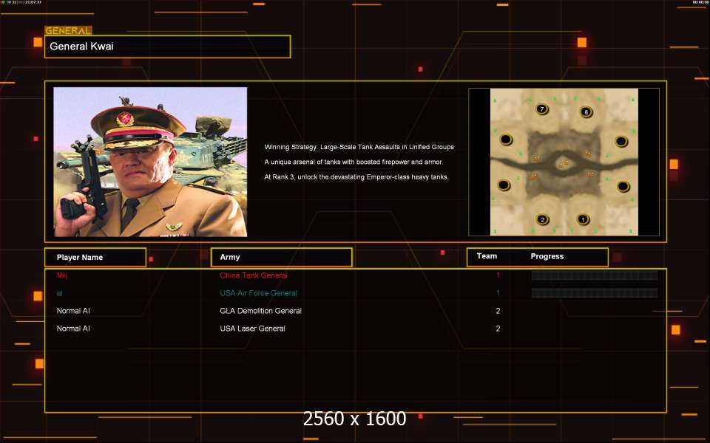
Task: Click team number in USA Air Force row
Action: point(498,293)
